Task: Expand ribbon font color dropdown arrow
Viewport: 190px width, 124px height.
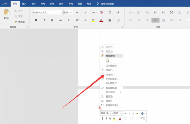Action: click(105, 20)
